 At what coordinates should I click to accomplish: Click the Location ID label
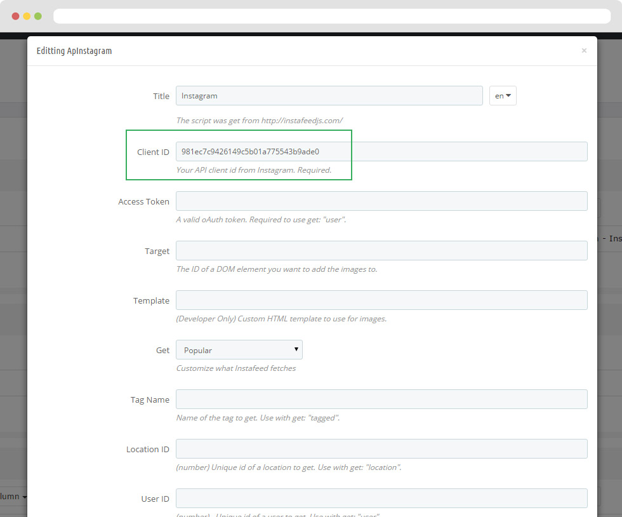click(x=147, y=450)
